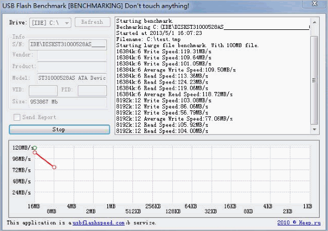Viewport: 328px width, 231px height.
Task: Click the log scrollbar down arrow
Action: [x=314, y=130]
